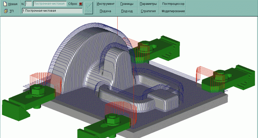
Task: Select 1 Построчная чистовая in the operation list
Action: click(52, 11)
